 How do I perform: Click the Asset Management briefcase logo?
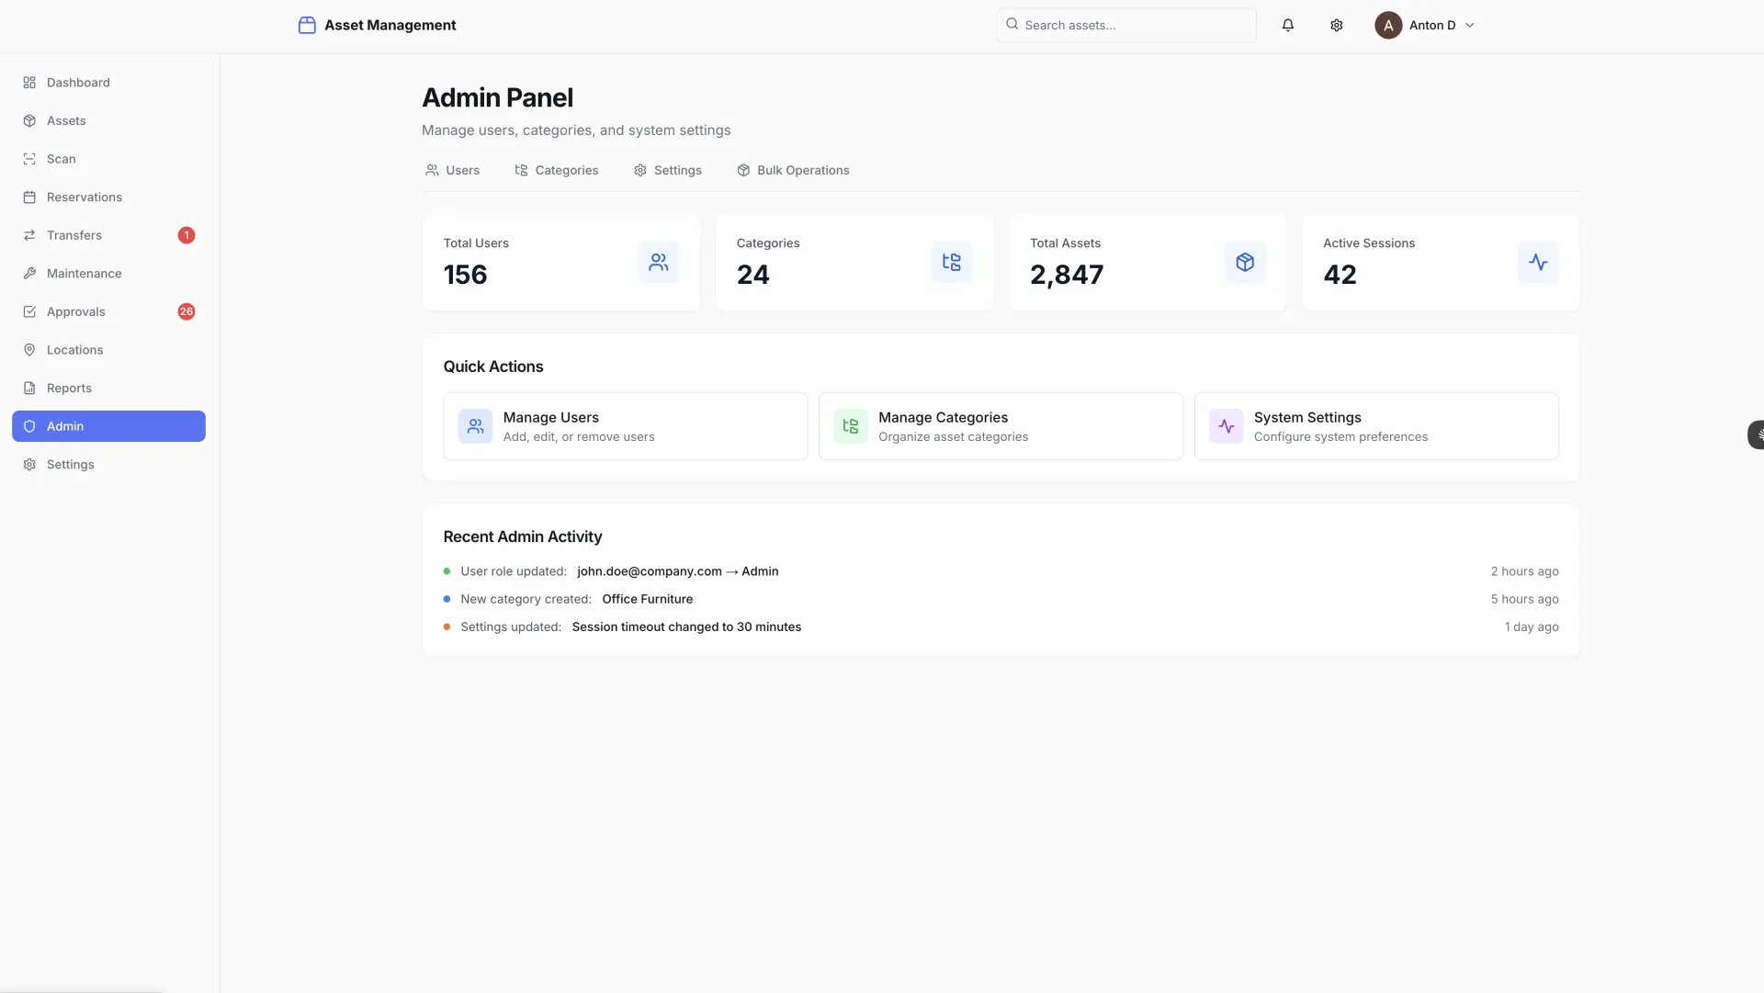307,25
